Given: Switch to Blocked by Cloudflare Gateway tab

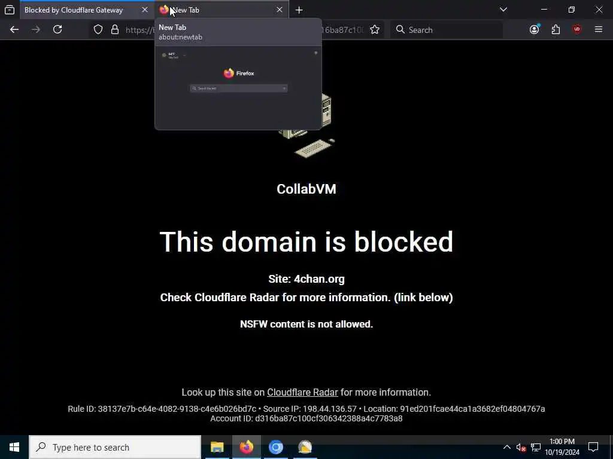Looking at the screenshot, I should click(74, 10).
